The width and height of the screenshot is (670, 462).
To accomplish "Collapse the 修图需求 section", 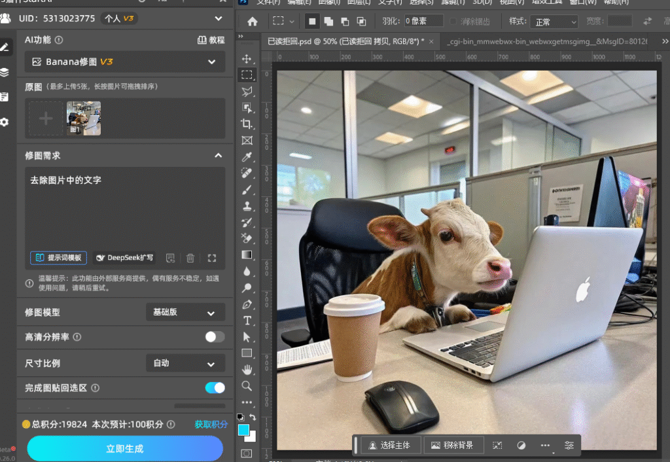I will coord(219,156).
